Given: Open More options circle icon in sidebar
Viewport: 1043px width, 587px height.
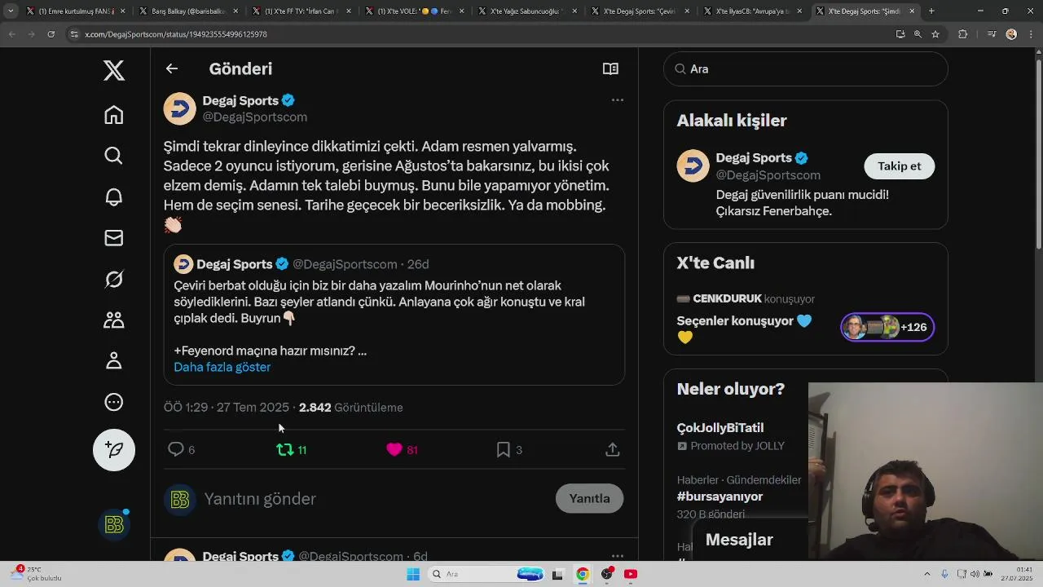Looking at the screenshot, I should [114, 402].
